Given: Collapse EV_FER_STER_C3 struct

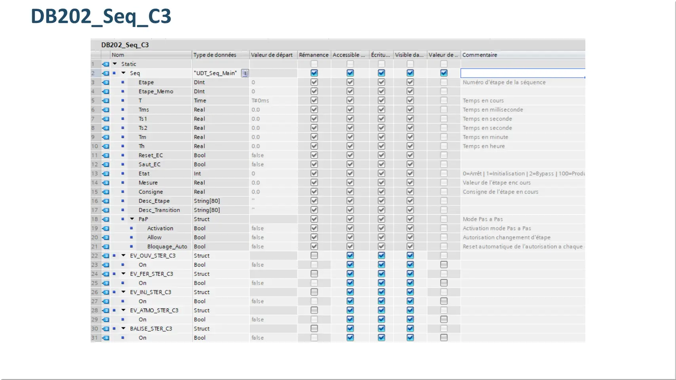Looking at the screenshot, I should click(124, 274).
